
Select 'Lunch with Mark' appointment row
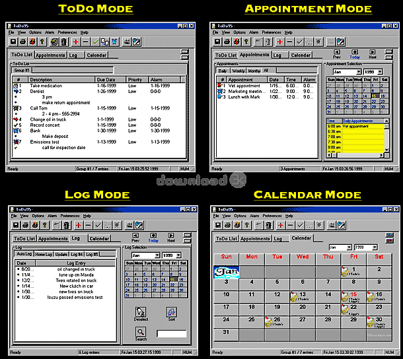point(267,97)
